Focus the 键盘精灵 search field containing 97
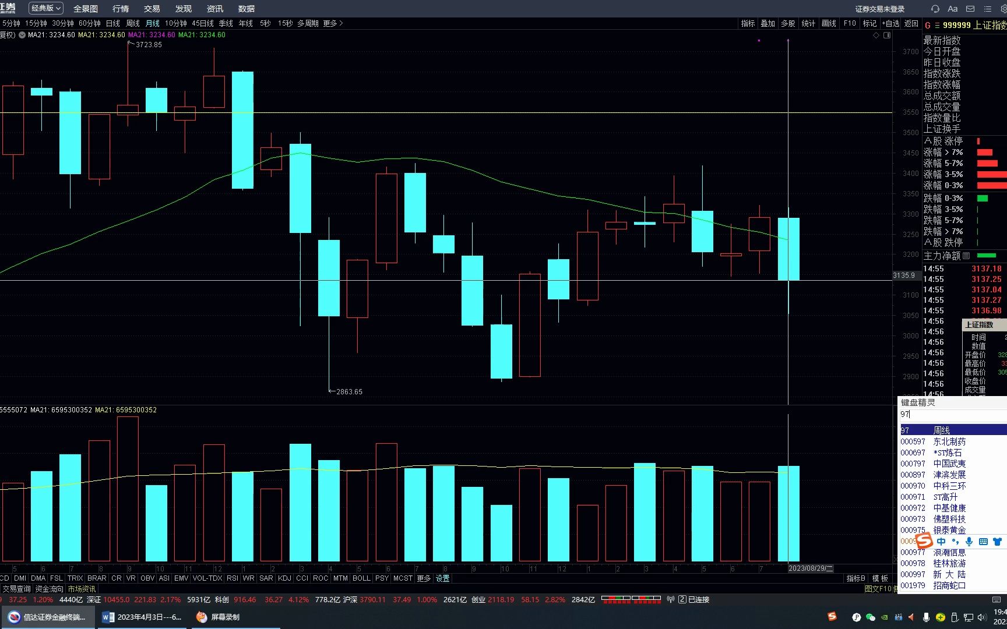1007x629 pixels. coord(953,414)
